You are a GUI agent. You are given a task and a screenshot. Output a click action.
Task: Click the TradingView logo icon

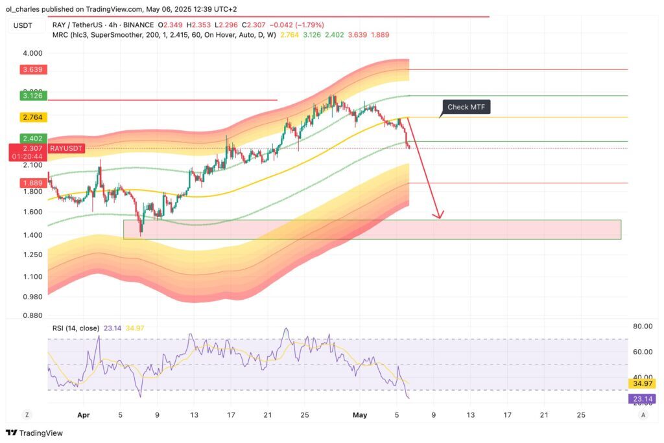coord(11,433)
